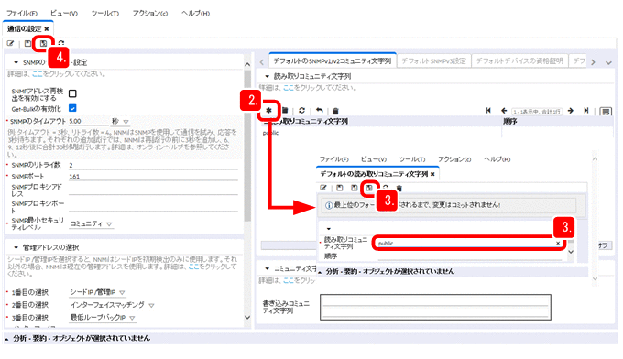Close デフォルトの読み取りコミュニティ文字列 tab with its x
The height and width of the screenshot is (359, 623).
[432, 174]
